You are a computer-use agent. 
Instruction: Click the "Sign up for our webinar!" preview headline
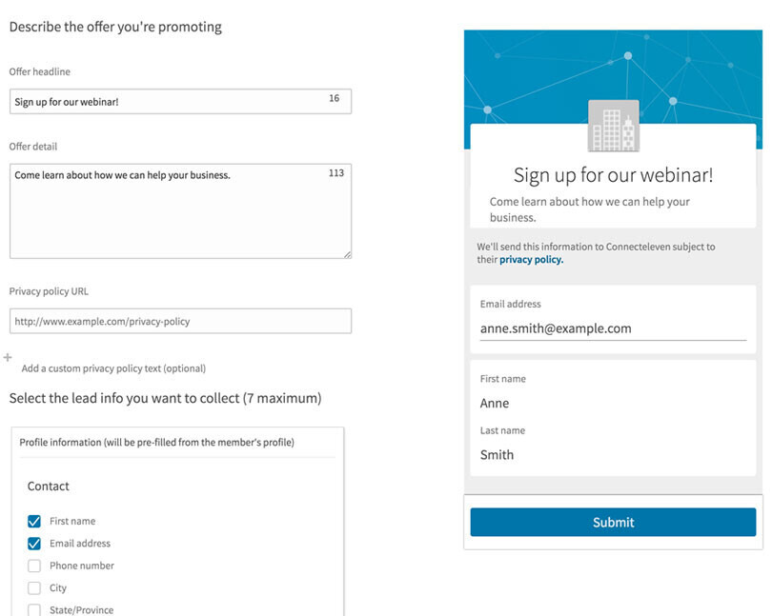click(615, 177)
